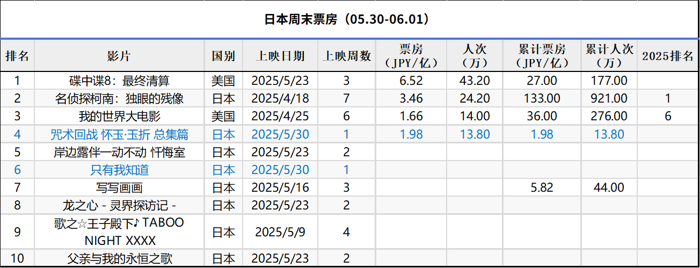Click release date 2025/4/18
This screenshot has width=700, height=268.
point(281,99)
